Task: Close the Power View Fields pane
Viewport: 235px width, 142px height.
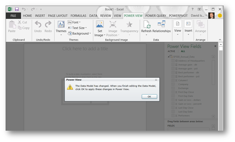Action: pyautogui.click(x=215, y=46)
